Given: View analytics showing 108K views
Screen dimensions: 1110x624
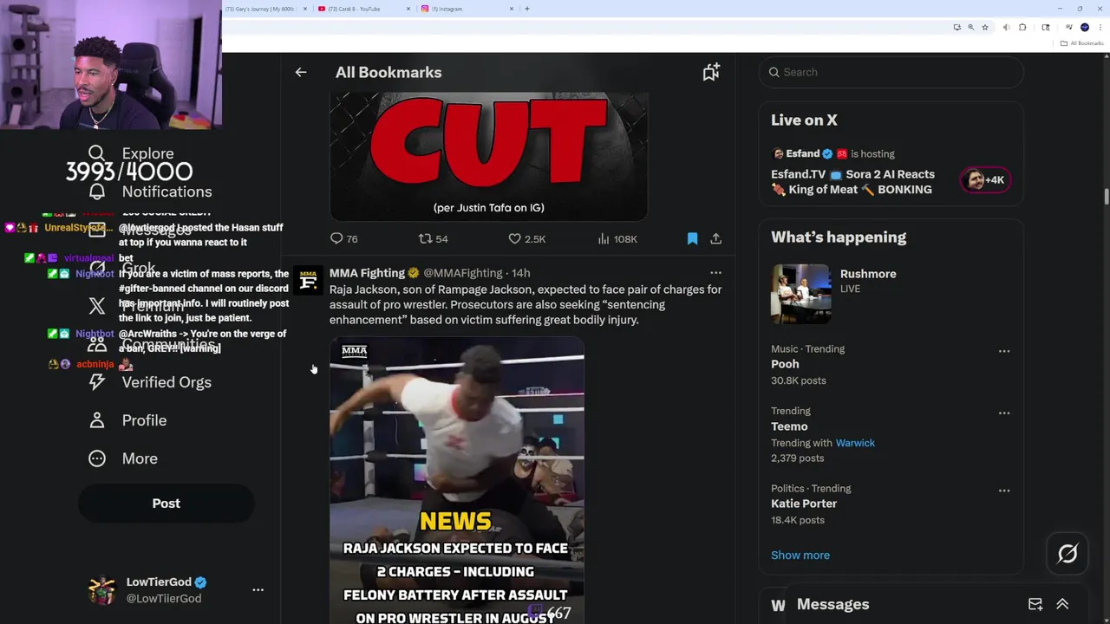Looking at the screenshot, I should (x=617, y=238).
